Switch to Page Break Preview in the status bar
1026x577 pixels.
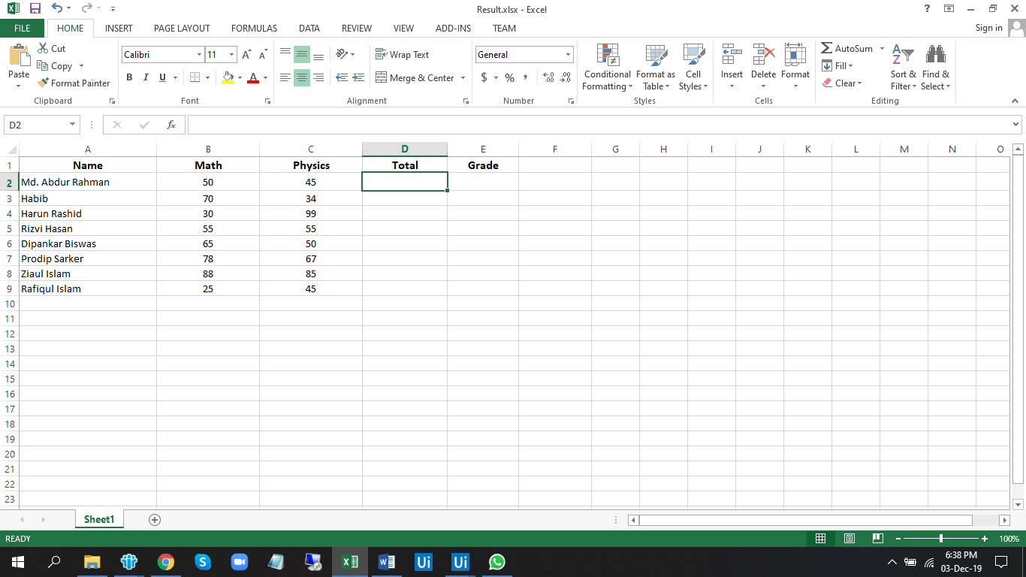click(878, 539)
